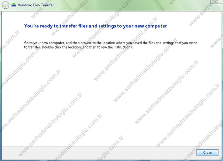This screenshot has width=223, height=161.
Task: Click the "Windows Easy Transfer" title text
Action: point(36,5)
